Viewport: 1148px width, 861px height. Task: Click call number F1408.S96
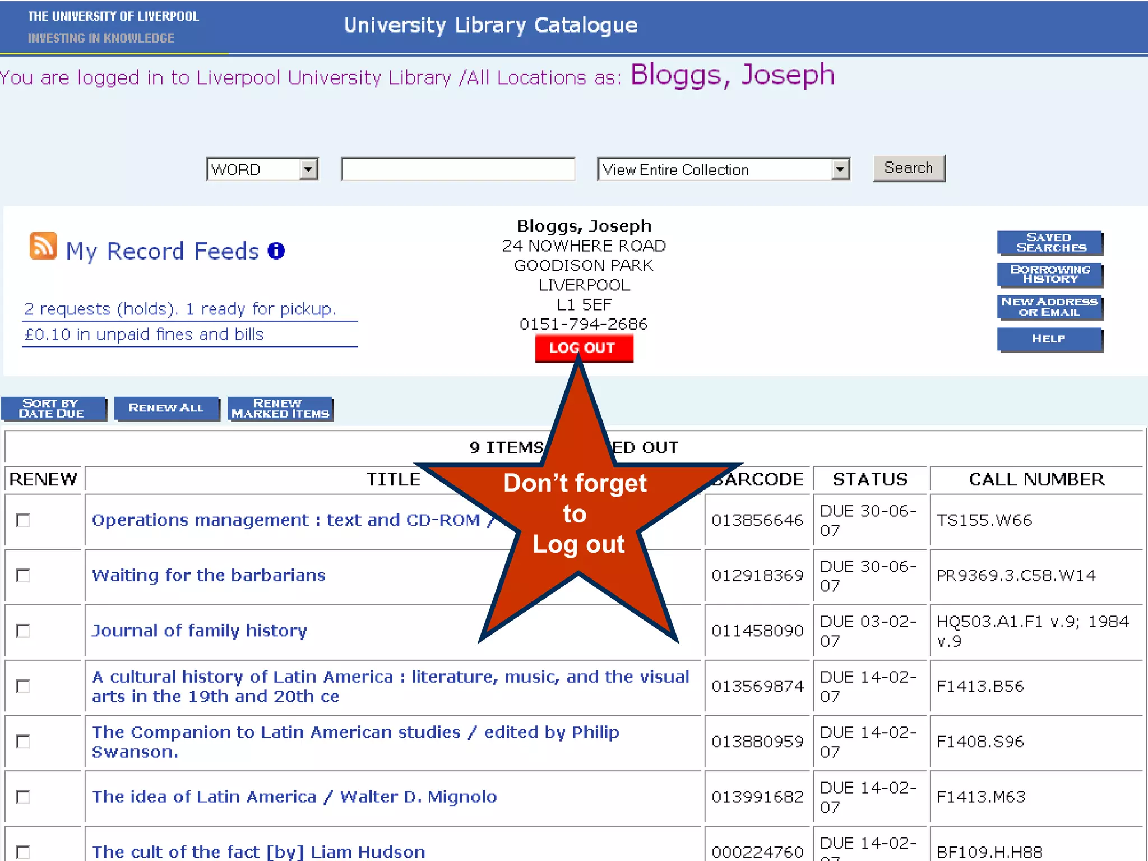coord(980,742)
